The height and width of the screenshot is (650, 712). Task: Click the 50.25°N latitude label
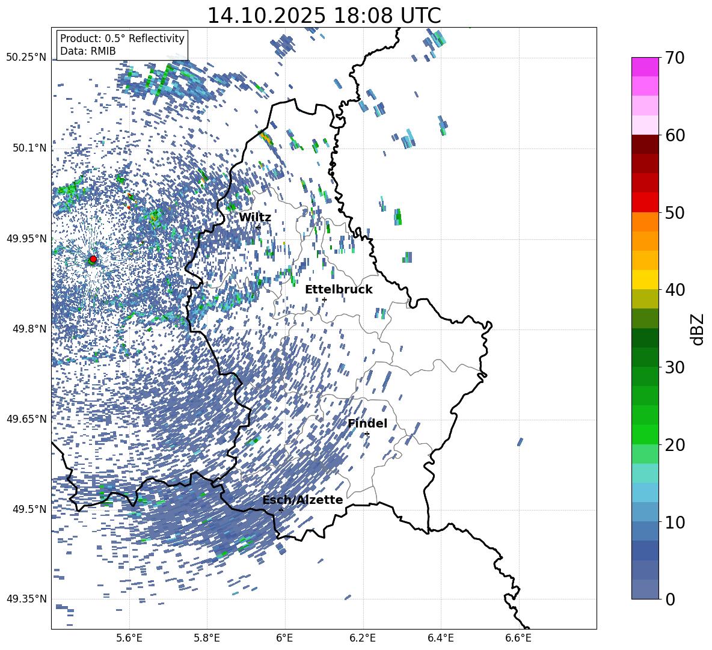tap(26, 58)
